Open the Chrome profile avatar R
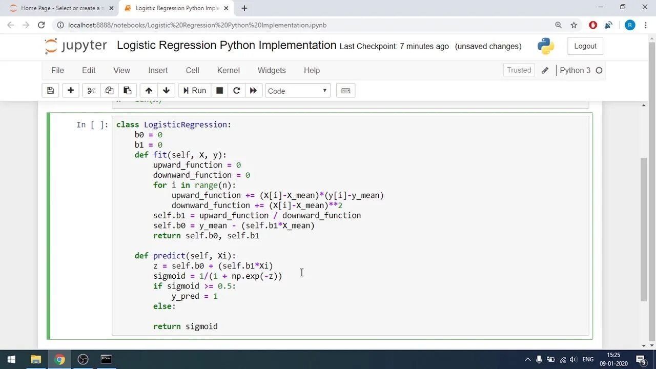This screenshot has width=656, height=369. 630,25
